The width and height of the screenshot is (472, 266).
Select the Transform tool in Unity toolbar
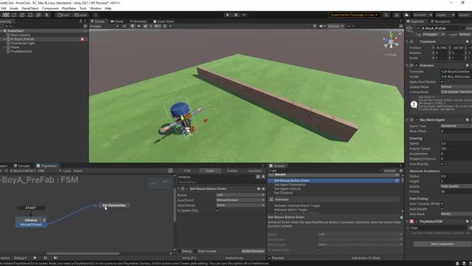click(38, 15)
